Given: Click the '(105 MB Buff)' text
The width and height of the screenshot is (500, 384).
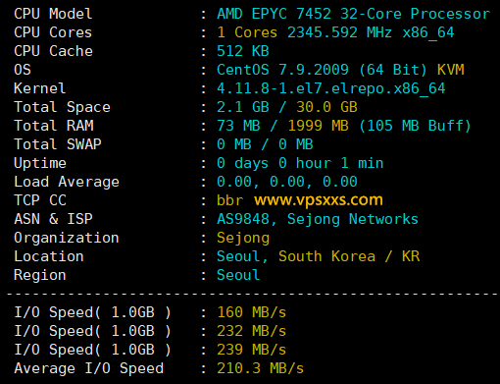Looking at the screenshot, I should [x=415, y=126].
